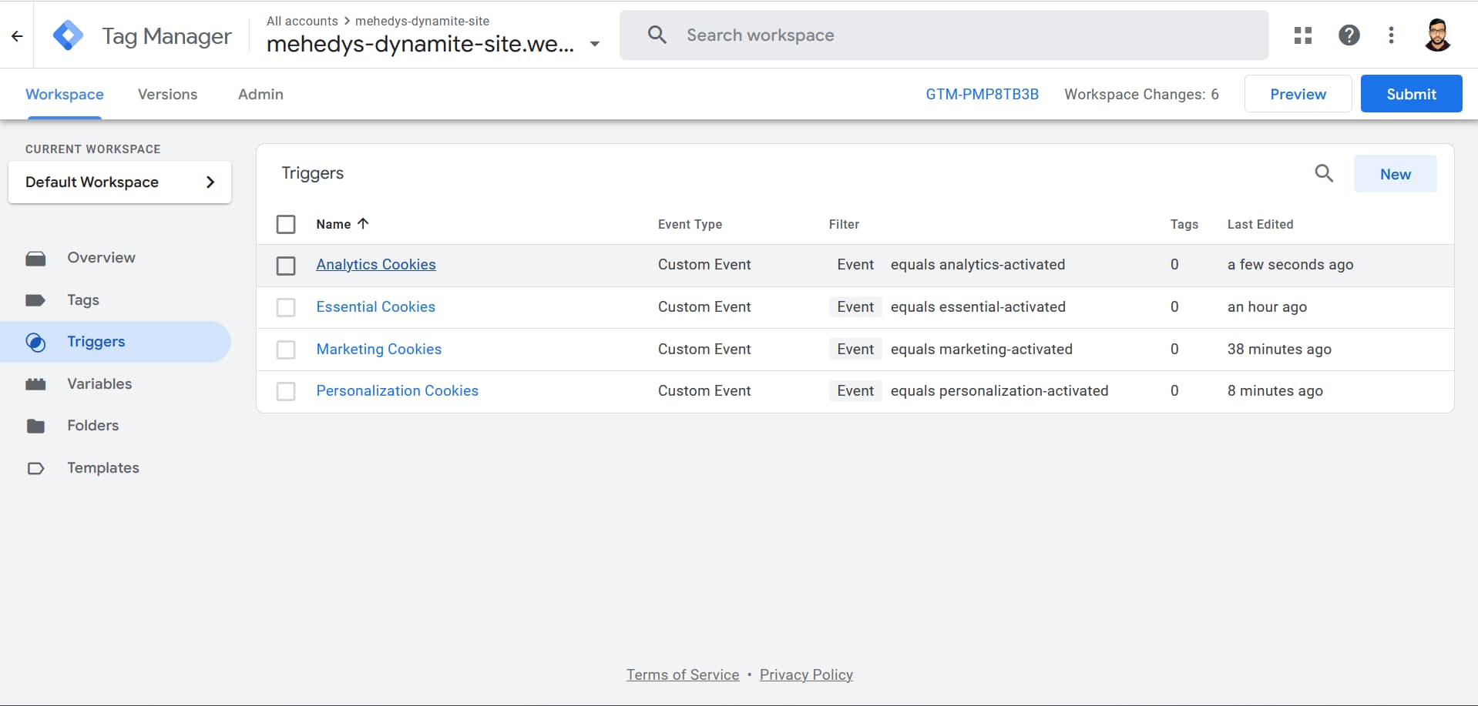The image size is (1478, 706).
Task: Toggle the select-all triggers checkbox
Action: (x=286, y=224)
